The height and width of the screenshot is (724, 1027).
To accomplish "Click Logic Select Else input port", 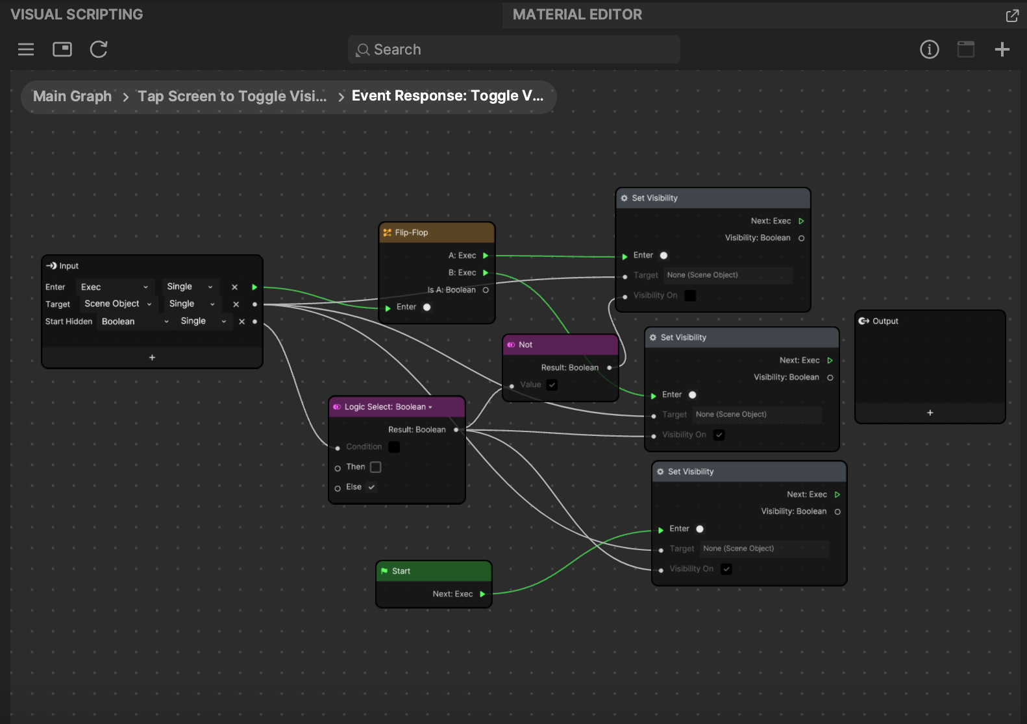I will [338, 488].
